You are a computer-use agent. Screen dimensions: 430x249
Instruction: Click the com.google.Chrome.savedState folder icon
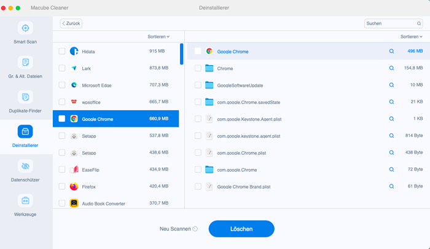pyautogui.click(x=209, y=102)
